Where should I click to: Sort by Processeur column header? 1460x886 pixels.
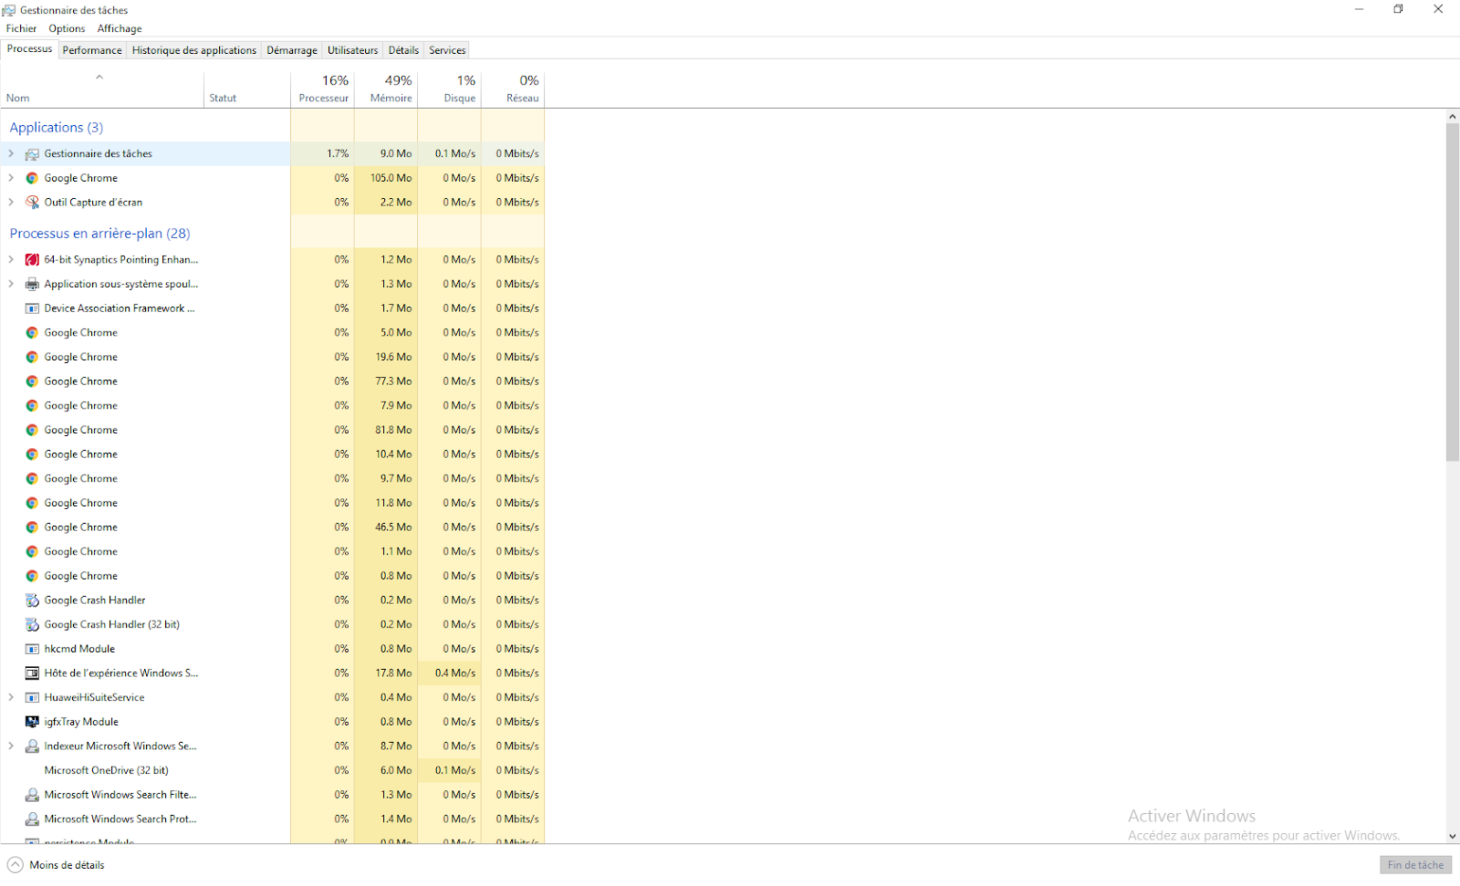point(323,89)
